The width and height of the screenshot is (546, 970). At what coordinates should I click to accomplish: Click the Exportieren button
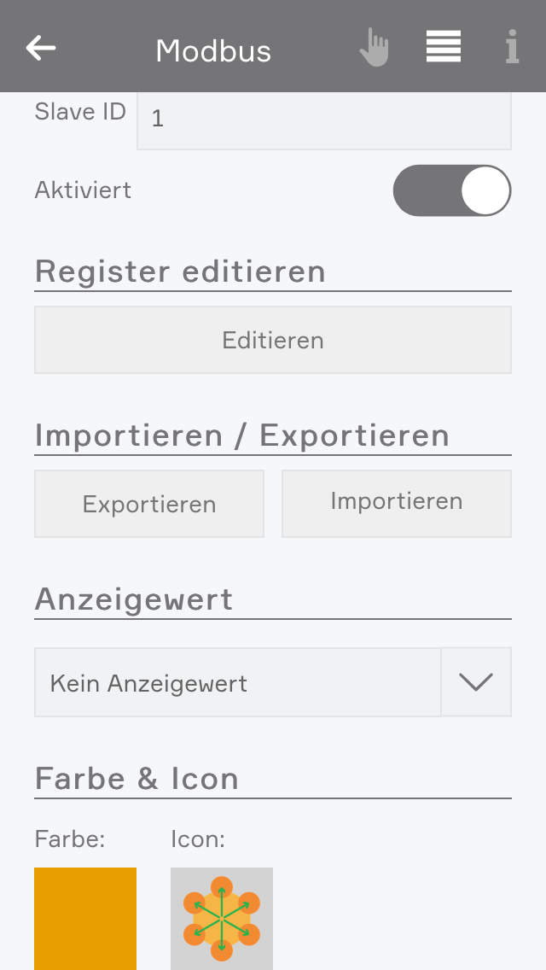click(149, 504)
